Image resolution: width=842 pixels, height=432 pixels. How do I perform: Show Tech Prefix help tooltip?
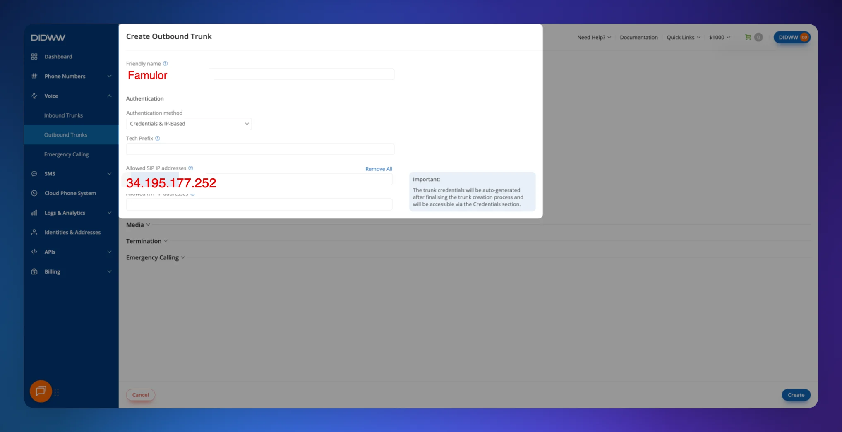pyautogui.click(x=158, y=138)
